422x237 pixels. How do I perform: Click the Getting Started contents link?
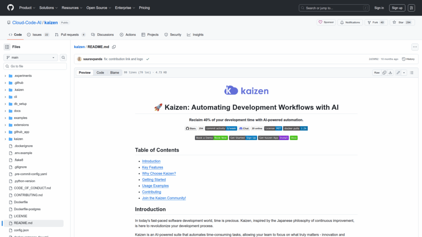click(x=154, y=179)
